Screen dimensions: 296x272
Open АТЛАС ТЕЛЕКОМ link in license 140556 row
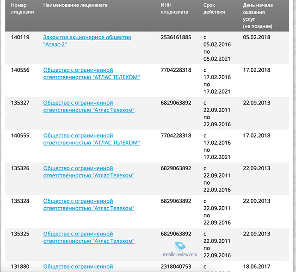tap(92, 74)
